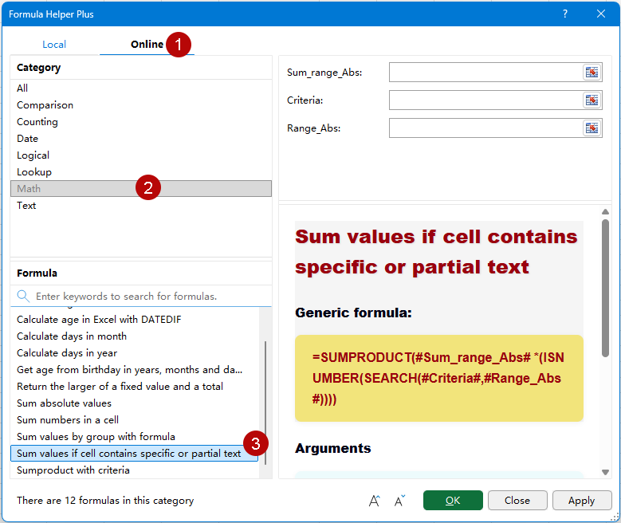Click the 'There are 12 formulas' status text

click(105, 501)
